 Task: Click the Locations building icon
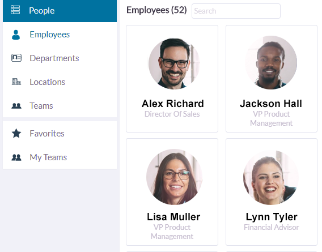pos(16,82)
